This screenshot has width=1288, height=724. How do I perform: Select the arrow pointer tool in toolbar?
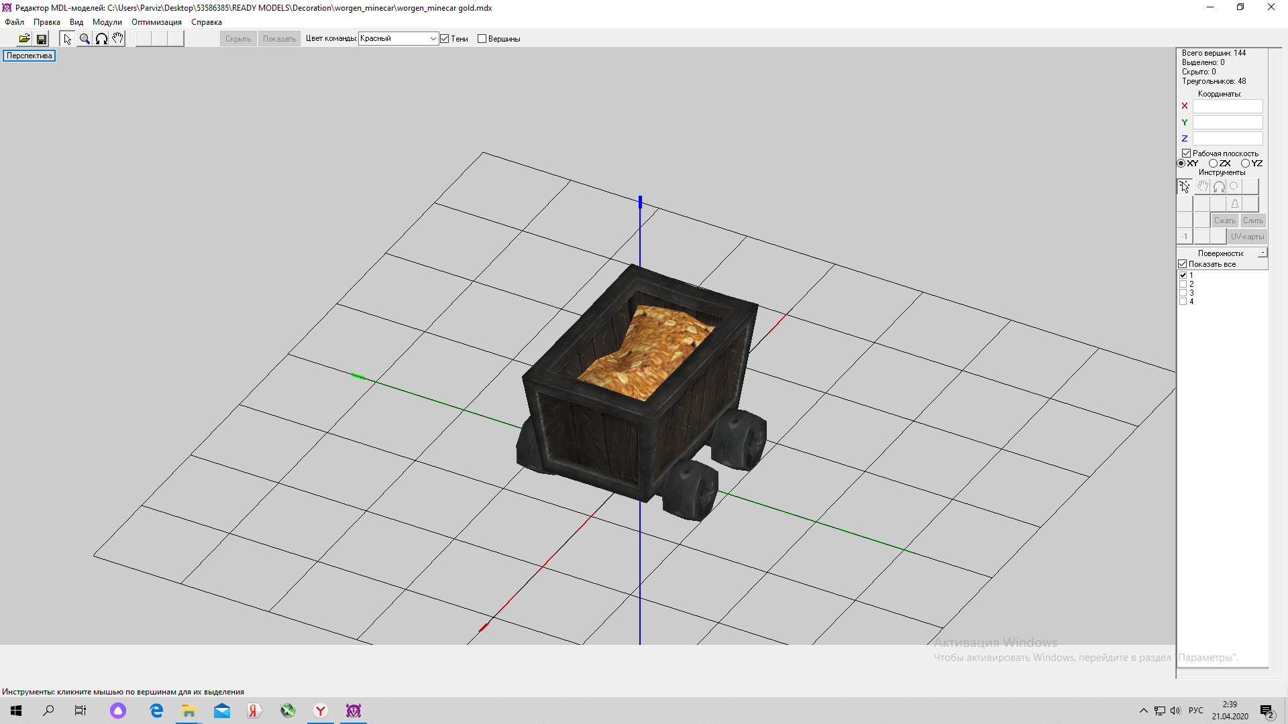67,39
